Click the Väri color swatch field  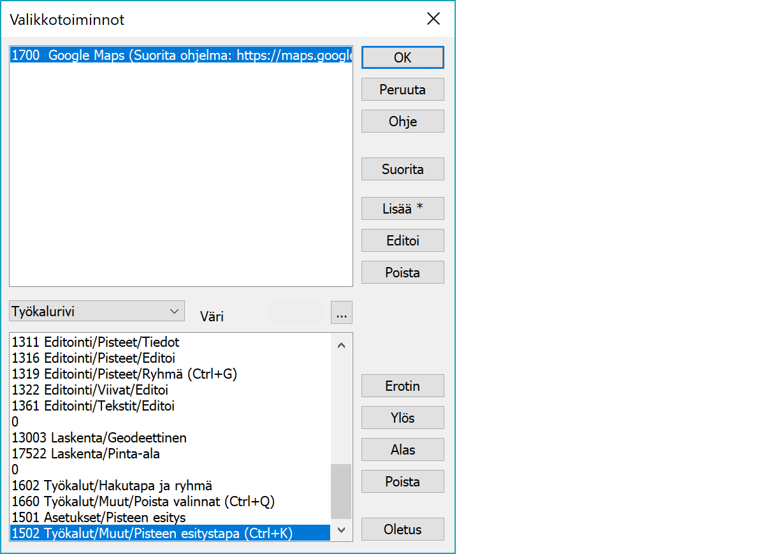[x=296, y=312]
